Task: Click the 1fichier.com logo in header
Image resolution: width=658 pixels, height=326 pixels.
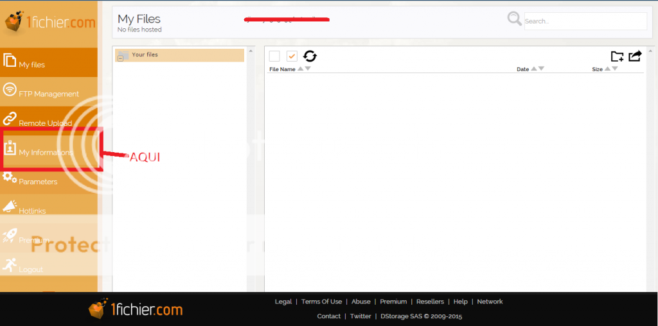Action: point(49,22)
